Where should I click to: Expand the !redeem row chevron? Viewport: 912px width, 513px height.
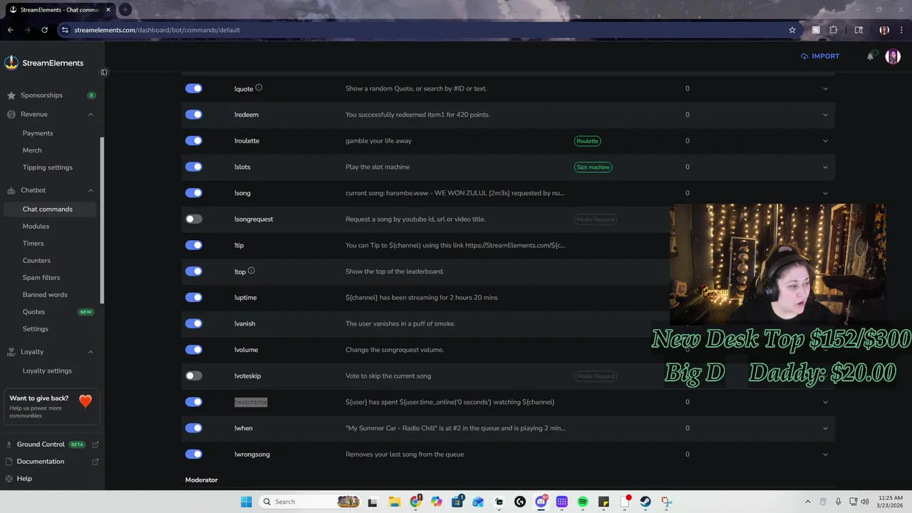(x=825, y=115)
